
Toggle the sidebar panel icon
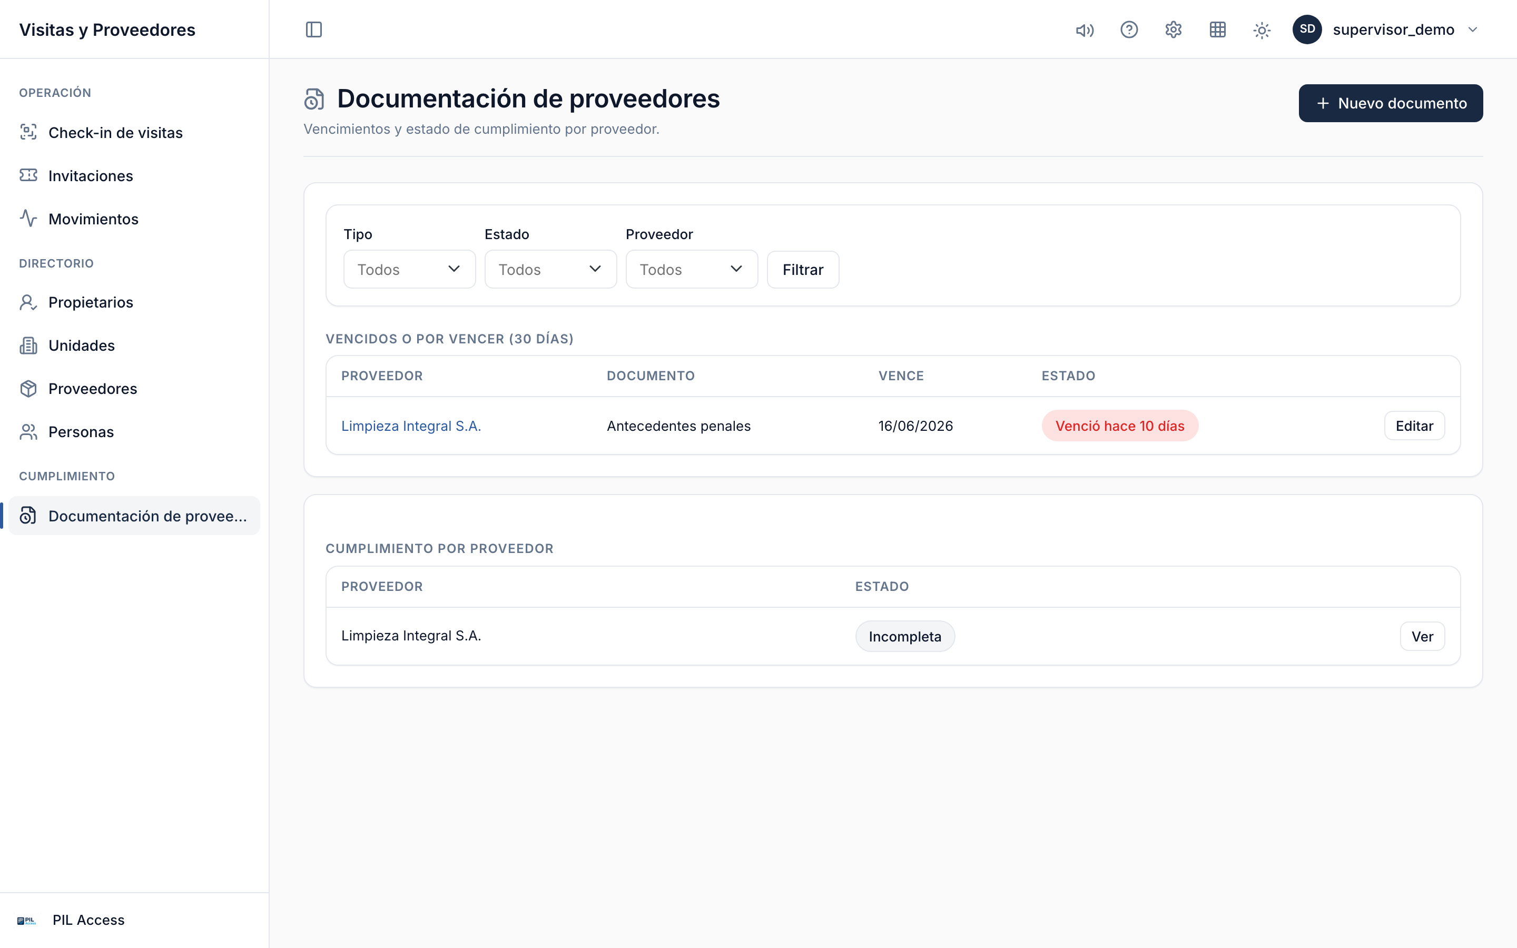click(313, 29)
